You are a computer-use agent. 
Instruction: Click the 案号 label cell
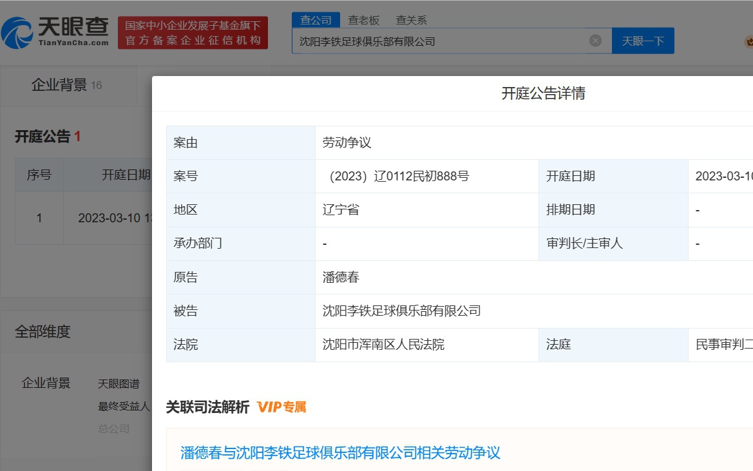click(241, 176)
